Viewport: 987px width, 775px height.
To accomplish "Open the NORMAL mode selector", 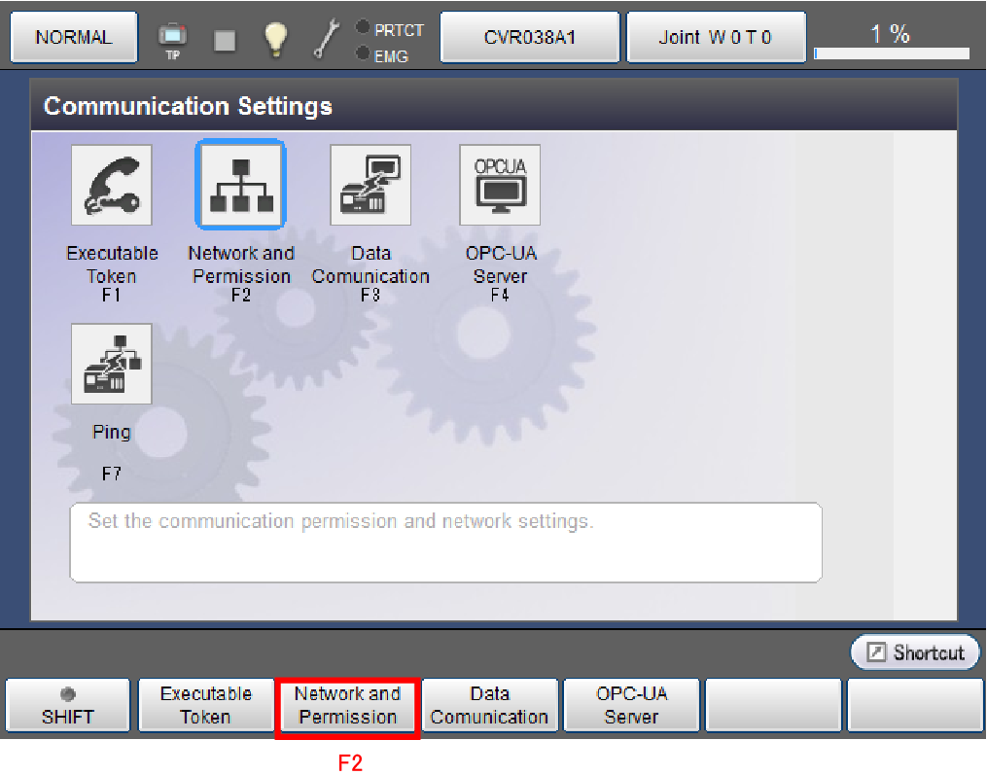I will pos(73,38).
